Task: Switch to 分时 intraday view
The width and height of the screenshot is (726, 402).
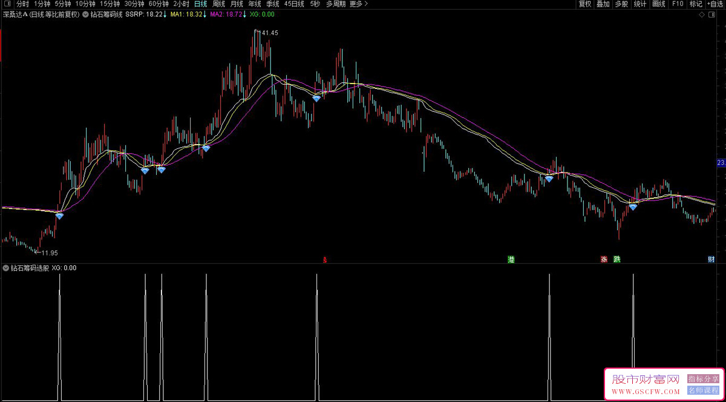Action: click(22, 4)
